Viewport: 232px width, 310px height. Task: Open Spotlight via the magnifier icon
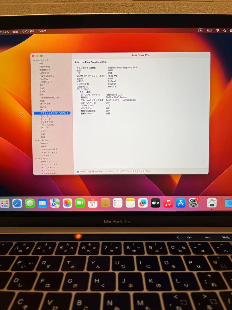pos(225,30)
